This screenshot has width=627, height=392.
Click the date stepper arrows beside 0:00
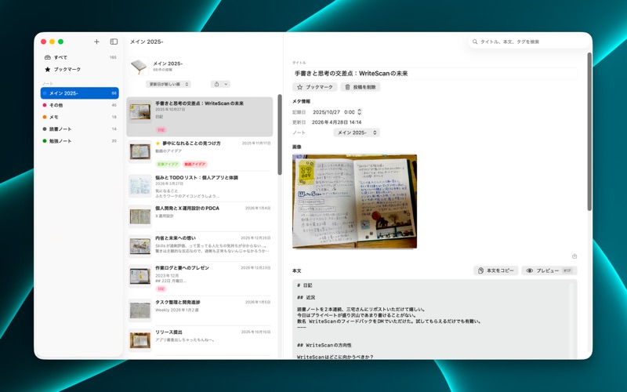click(x=359, y=112)
